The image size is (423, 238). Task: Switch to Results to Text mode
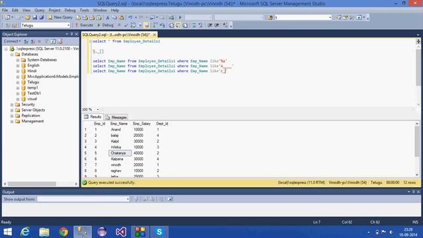pyautogui.click(x=171, y=25)
